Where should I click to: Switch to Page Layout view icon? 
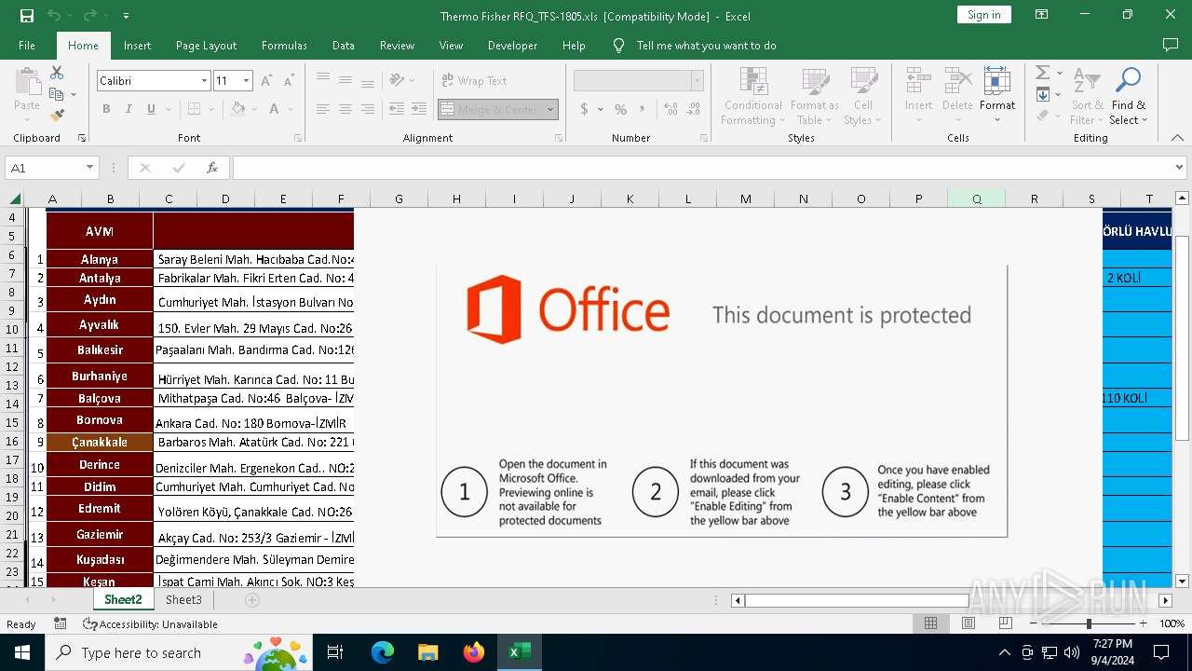click(968, 623)
